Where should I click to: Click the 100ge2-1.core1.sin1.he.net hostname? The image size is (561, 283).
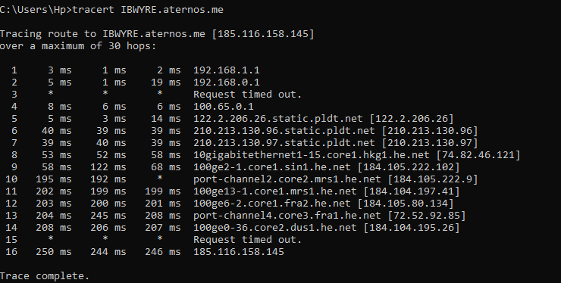click(x=272, y=167)
